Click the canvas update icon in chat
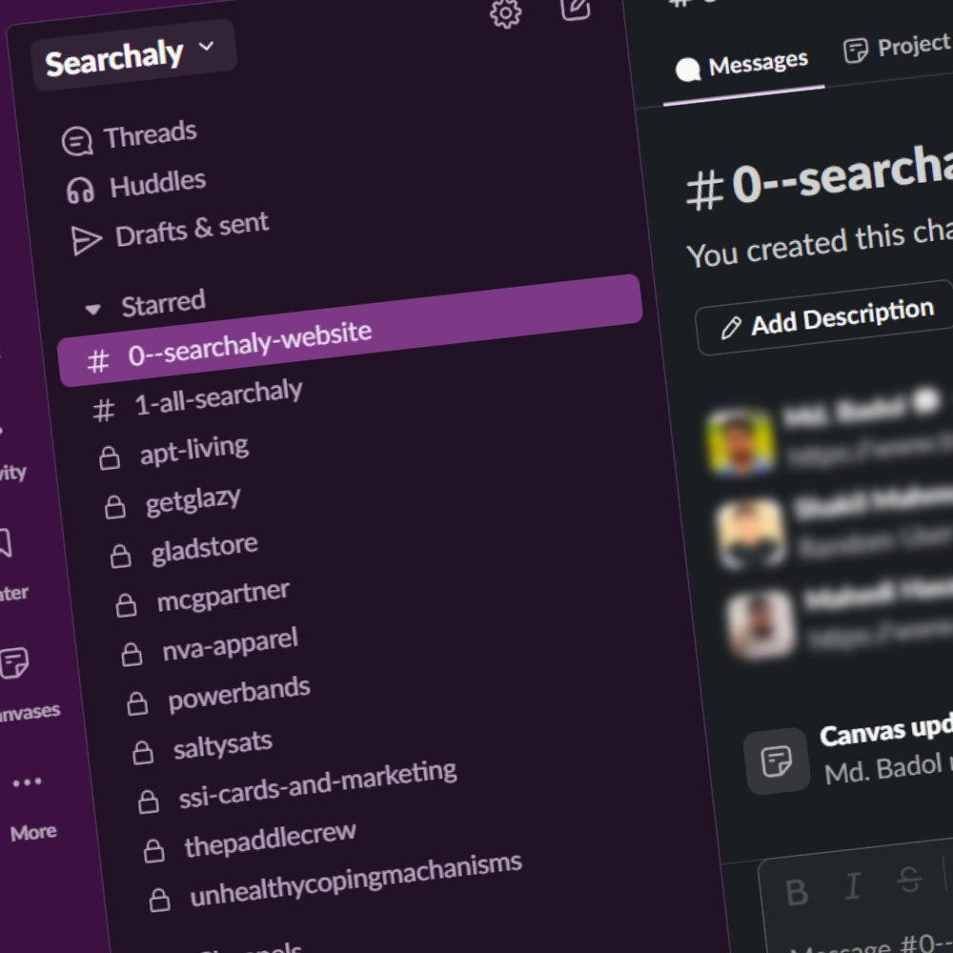 coord(776,760)
